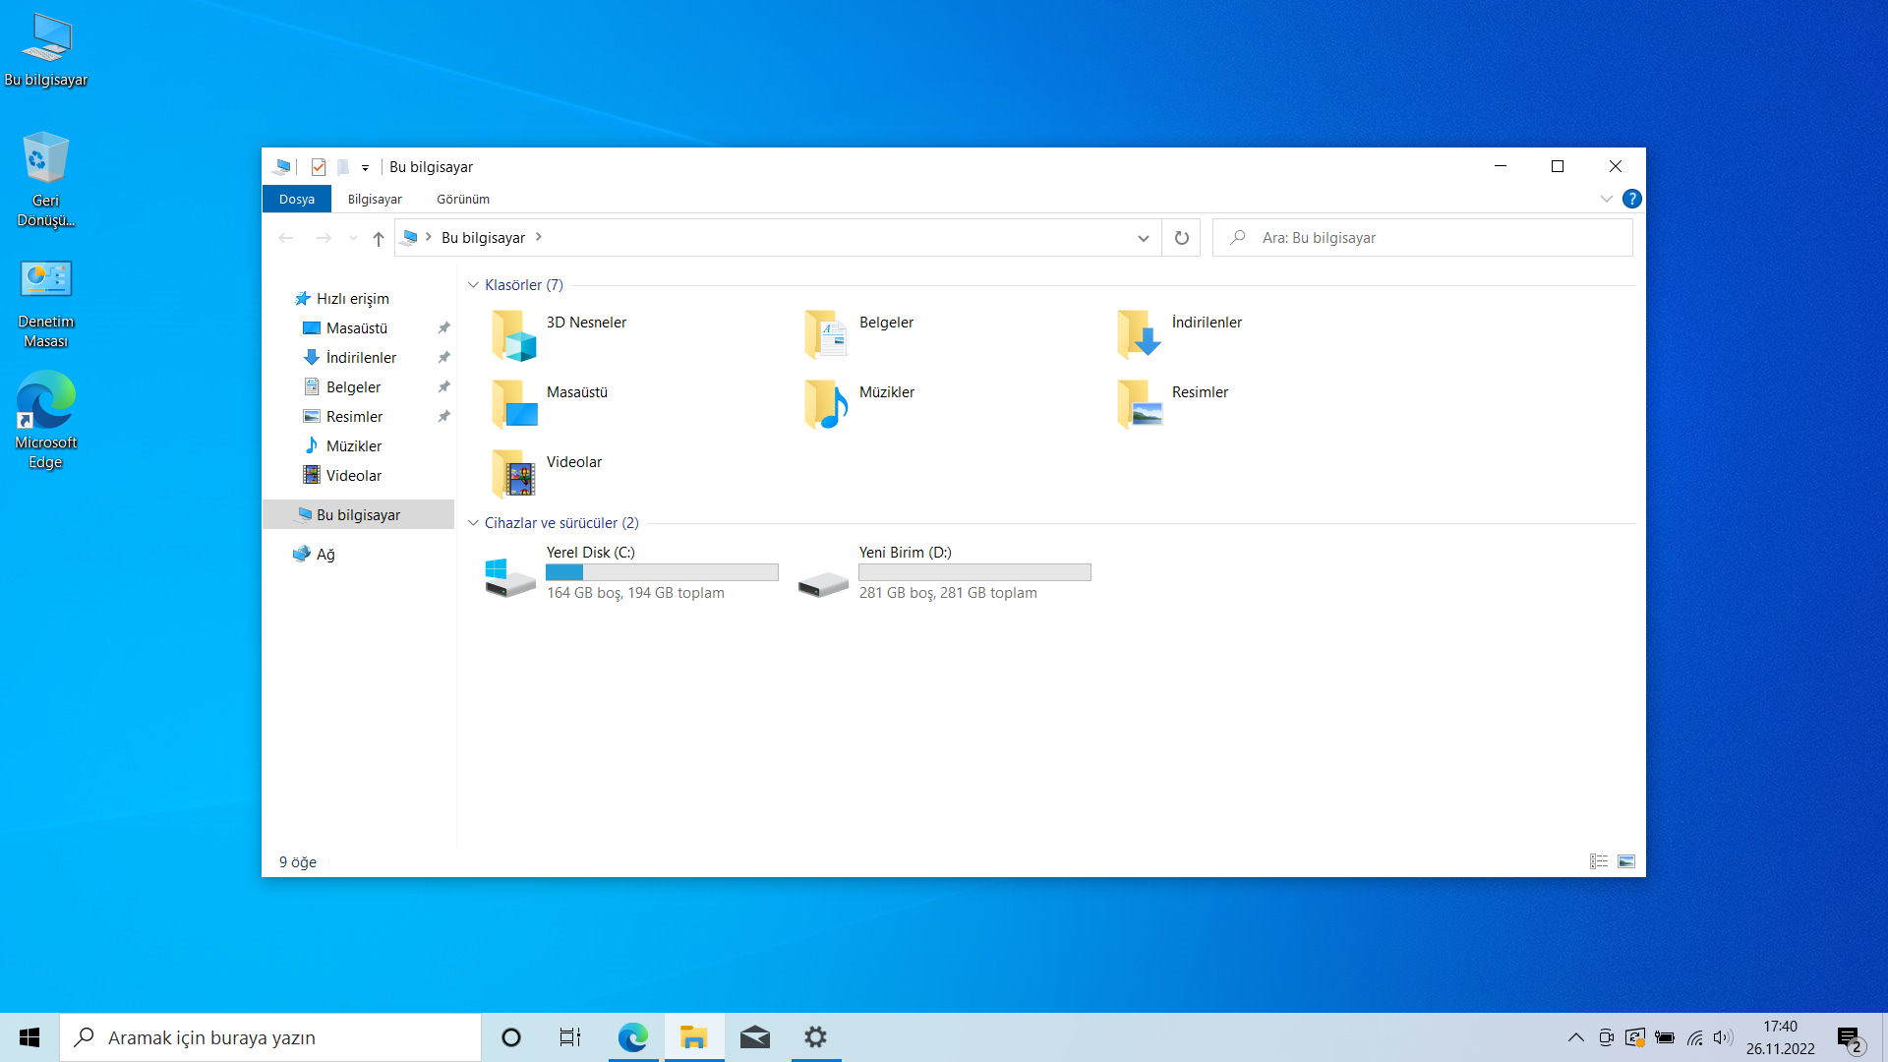Select the Yerel Disk (C:) drive icon
1888x1062 pixels.
(x=510, y=576)
